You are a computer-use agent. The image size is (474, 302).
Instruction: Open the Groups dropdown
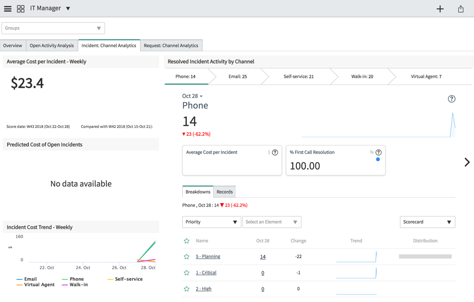coord(53,28)
